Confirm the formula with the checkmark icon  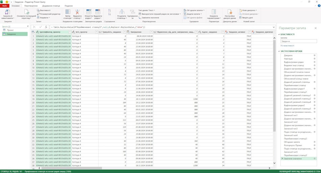pos(41,27)
